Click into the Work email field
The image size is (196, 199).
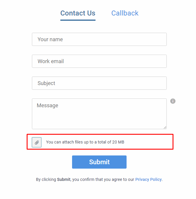point(99,61)
